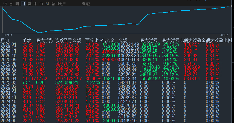
Task: Click the 最大手数 column header
Action: 45,40
